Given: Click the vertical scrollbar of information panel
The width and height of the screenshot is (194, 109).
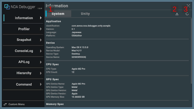Looking at the screenshot, I should pyautogui.click(x=191, y=51).
